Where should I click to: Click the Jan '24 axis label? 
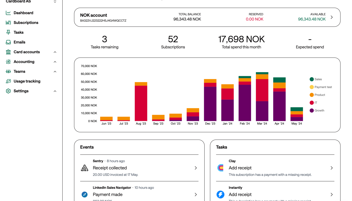(228, 124)
